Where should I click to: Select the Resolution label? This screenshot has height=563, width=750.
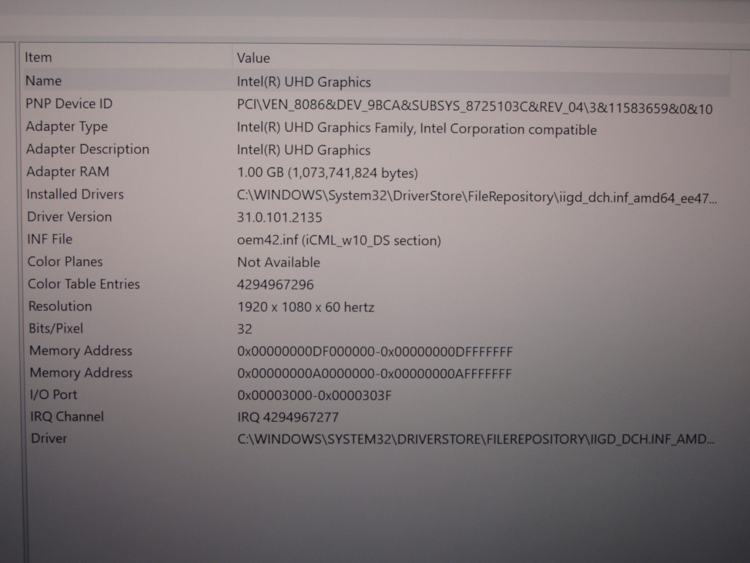click(60, 306)
